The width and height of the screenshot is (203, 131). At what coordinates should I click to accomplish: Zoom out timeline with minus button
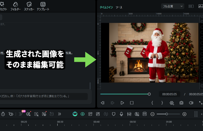pyautogui.click(x=153, y=114)
